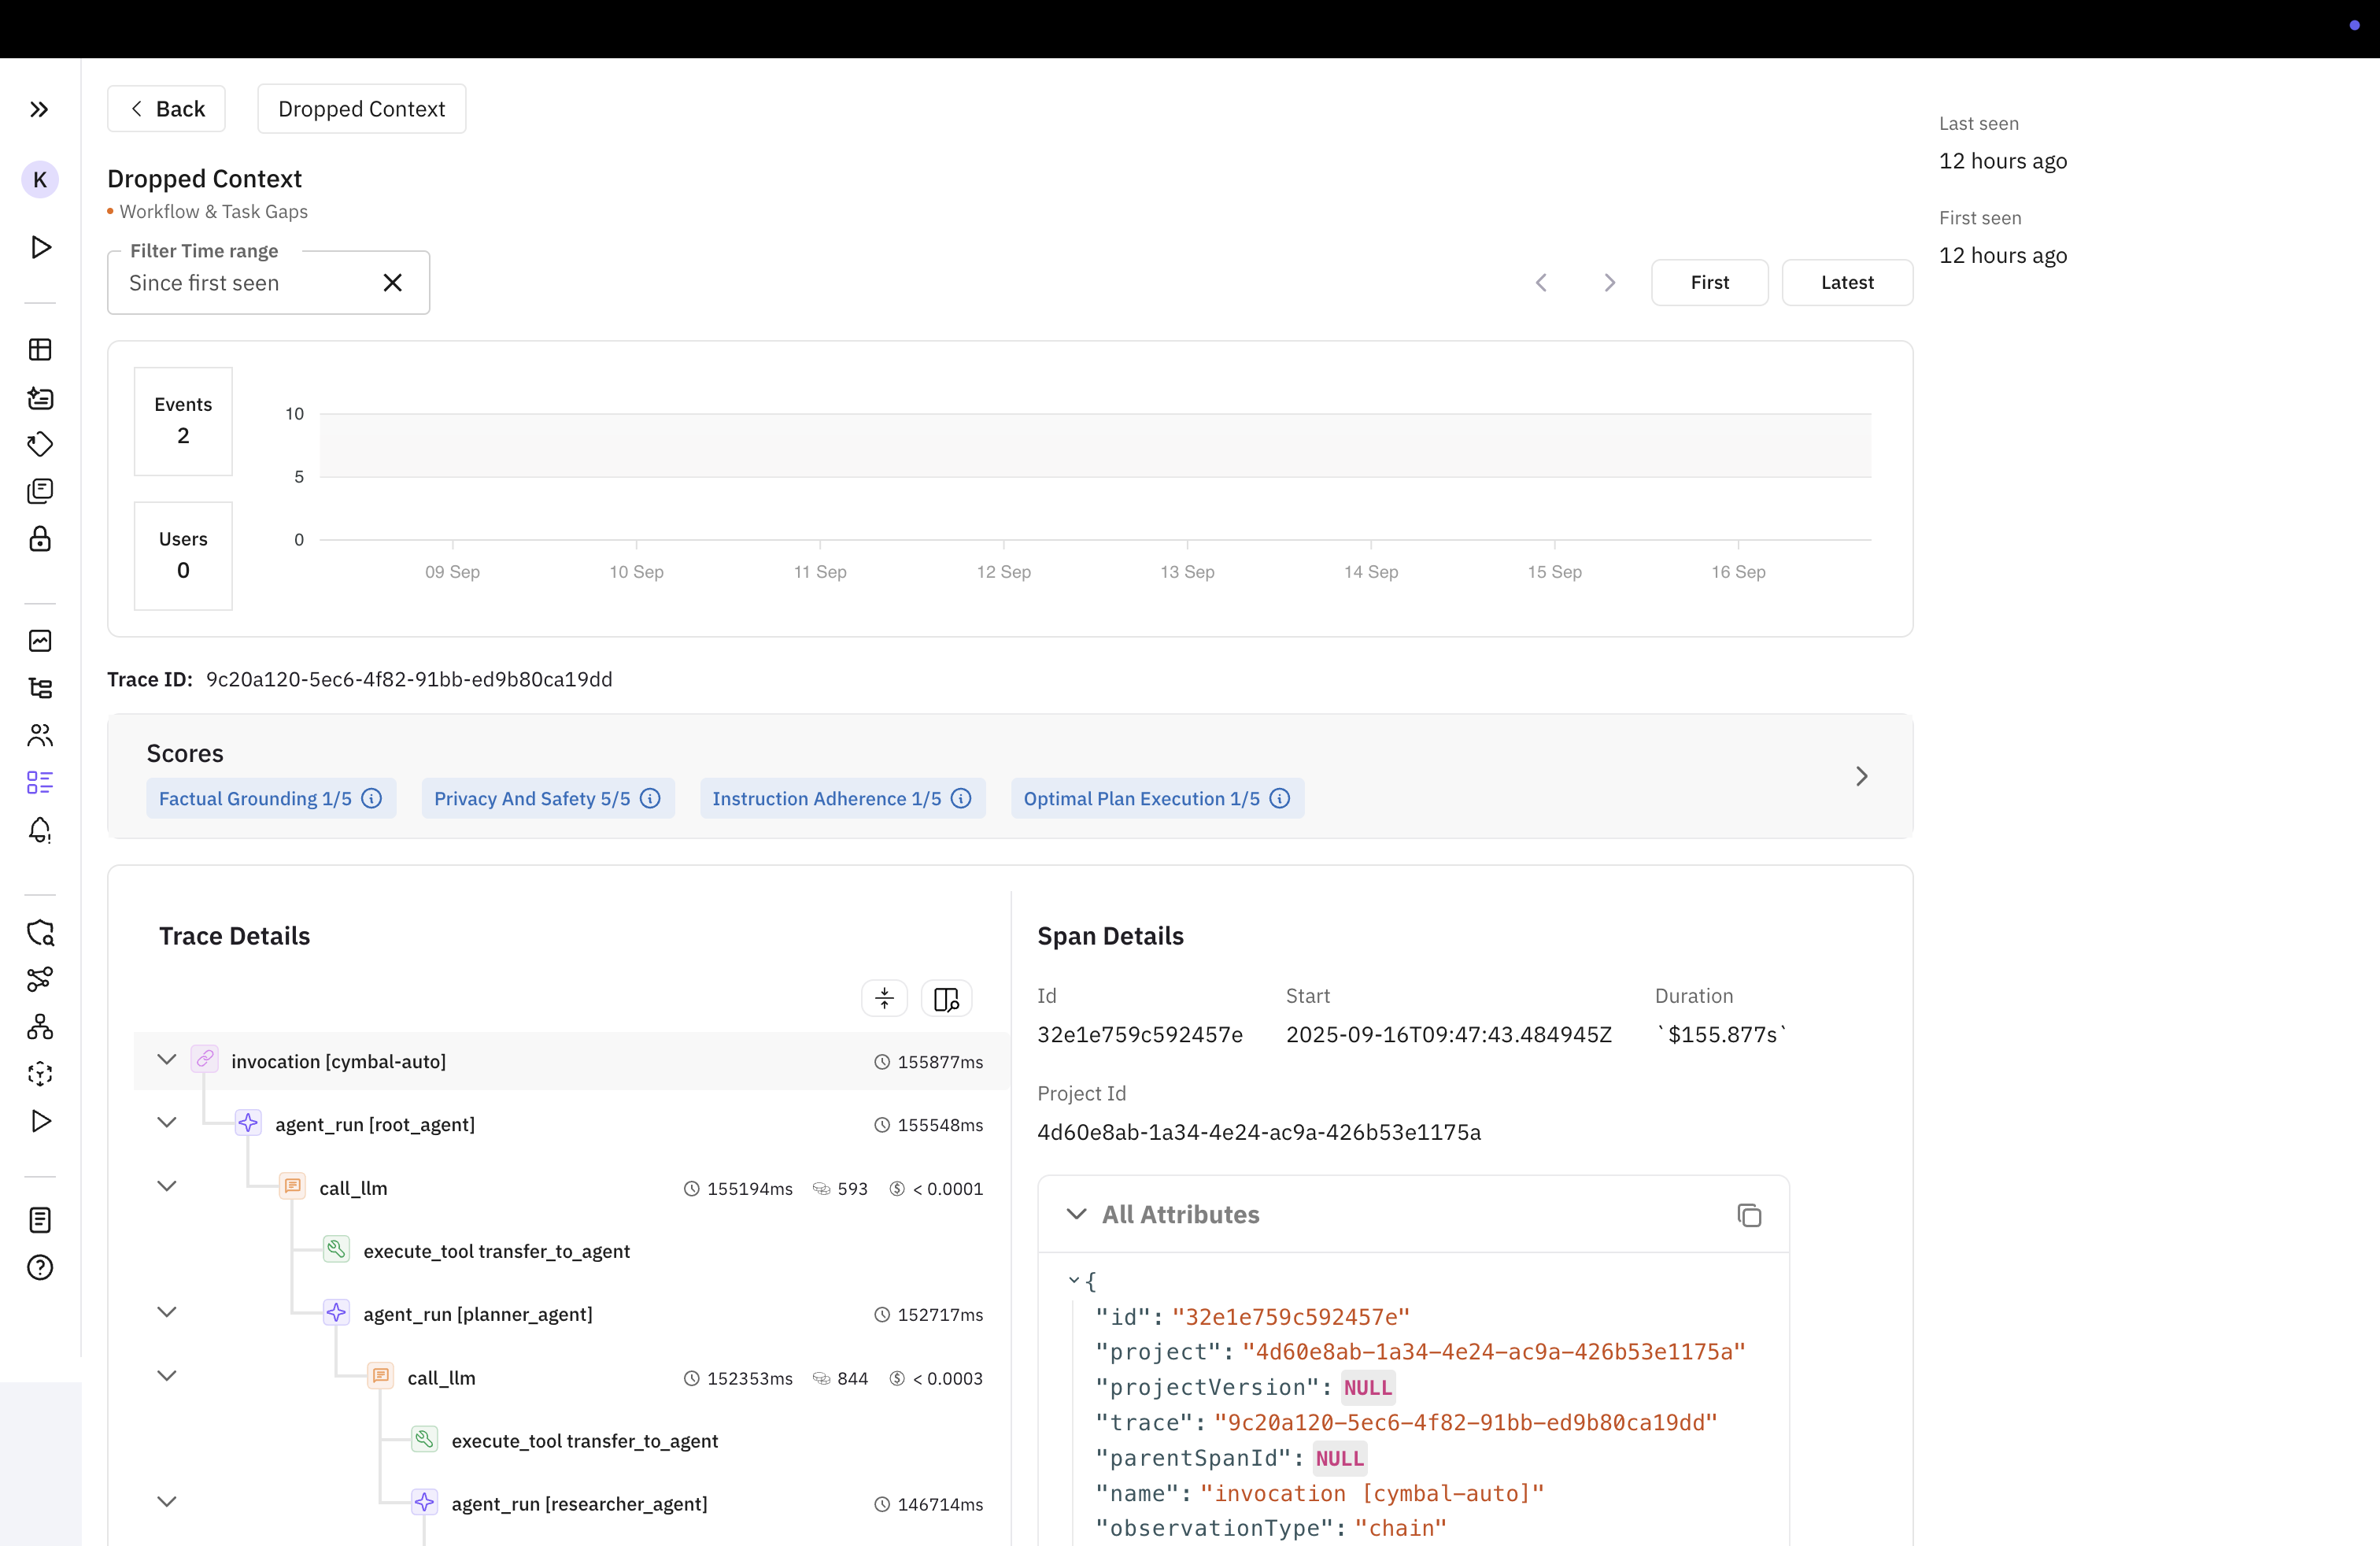2380x1546 pixels.
Task: Click the tag icon in sidebar
Action: (40, 444)
